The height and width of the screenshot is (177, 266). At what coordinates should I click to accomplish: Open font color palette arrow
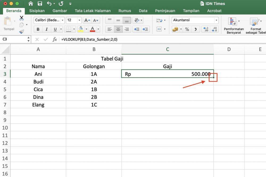[x=98, y=29]
